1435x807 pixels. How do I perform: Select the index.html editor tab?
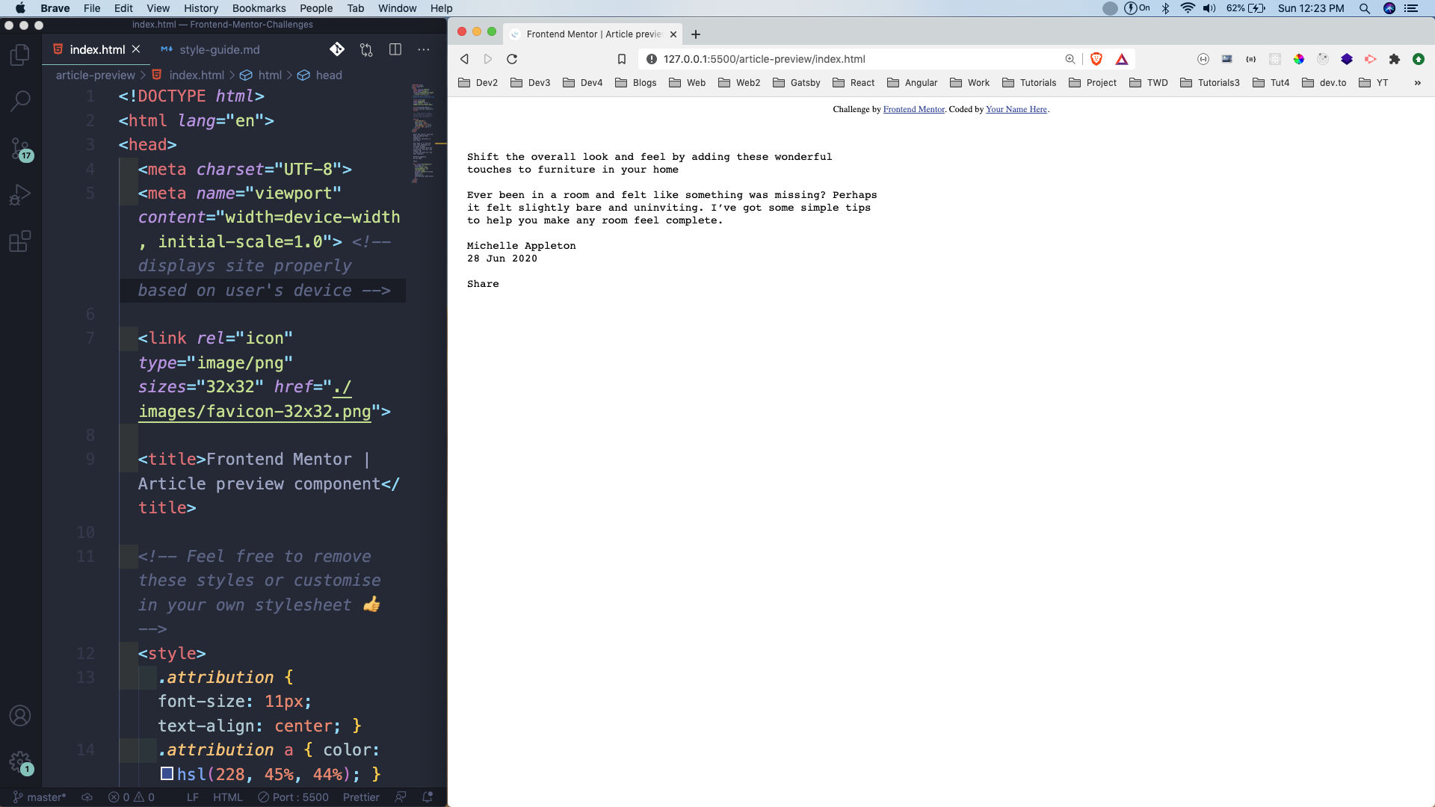pyautogui.click(x=97, y=49)
